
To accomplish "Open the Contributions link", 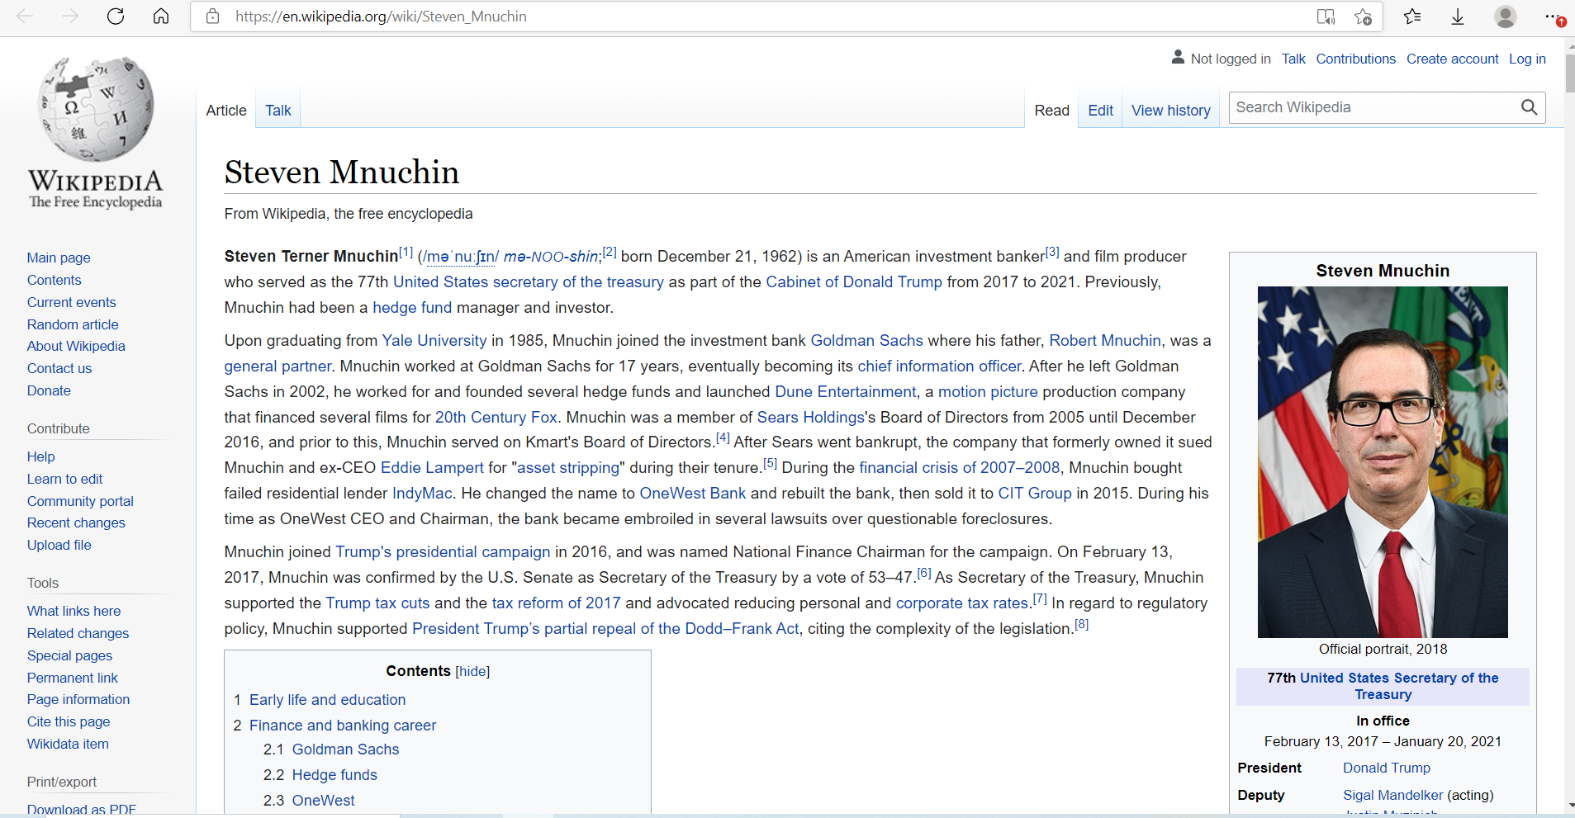I will tap(1355, 59).
